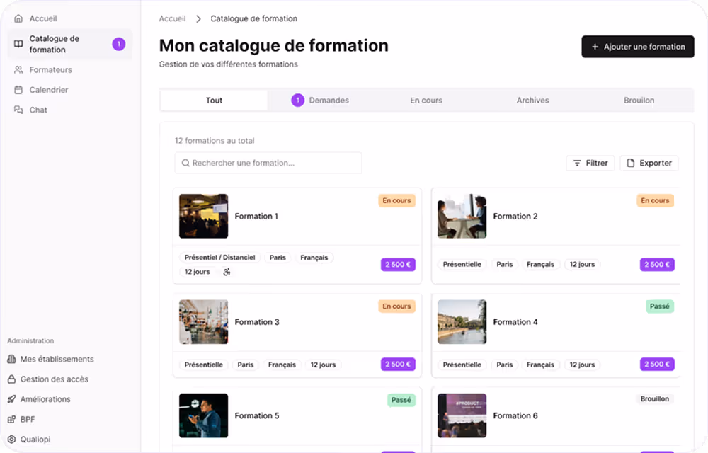Click En cours status badge on Formation 3
The image size is (708, 453).
(396, 306)
